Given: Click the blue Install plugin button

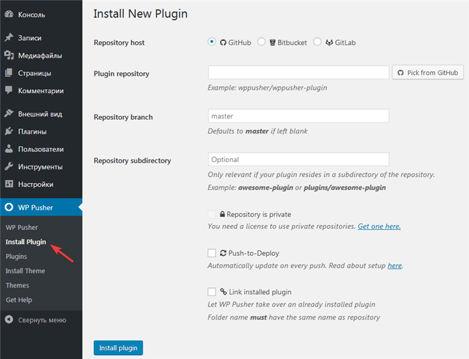Looking at the screenshot, I should [118, 348].
